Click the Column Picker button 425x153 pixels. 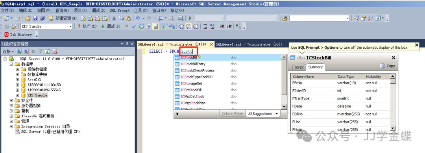click(x=233, y=114)
